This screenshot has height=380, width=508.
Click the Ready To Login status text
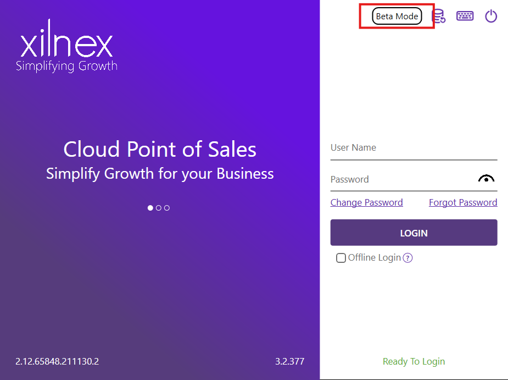(x=414, y=361)
